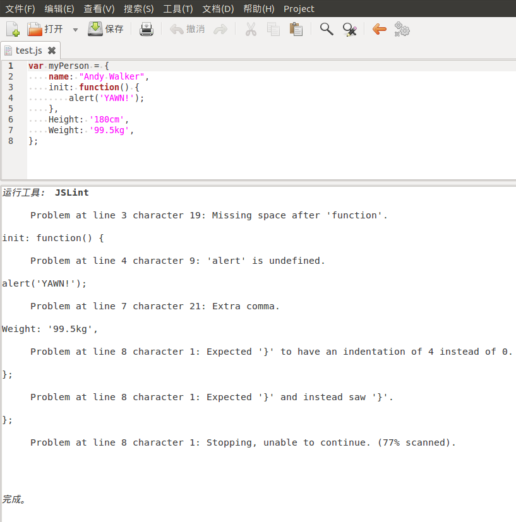Click the '99.5kg' value in the editor

(x=109, y=130)
